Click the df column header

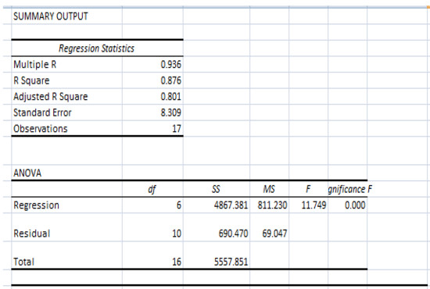point(152,189)
